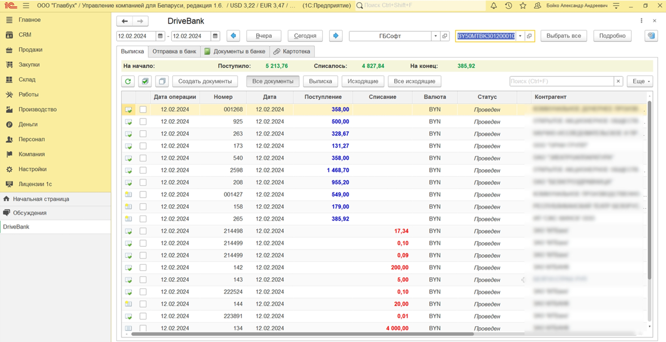Open Главное section in sidebar
Image resolution: width=666 pixels, height=342 pixels.
30,20
